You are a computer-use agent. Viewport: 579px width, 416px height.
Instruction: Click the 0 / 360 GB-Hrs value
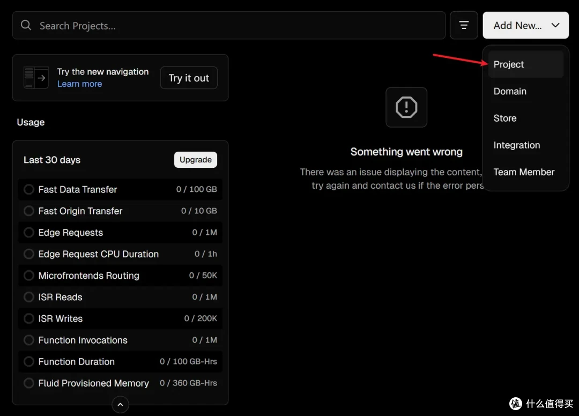(188, 383)
